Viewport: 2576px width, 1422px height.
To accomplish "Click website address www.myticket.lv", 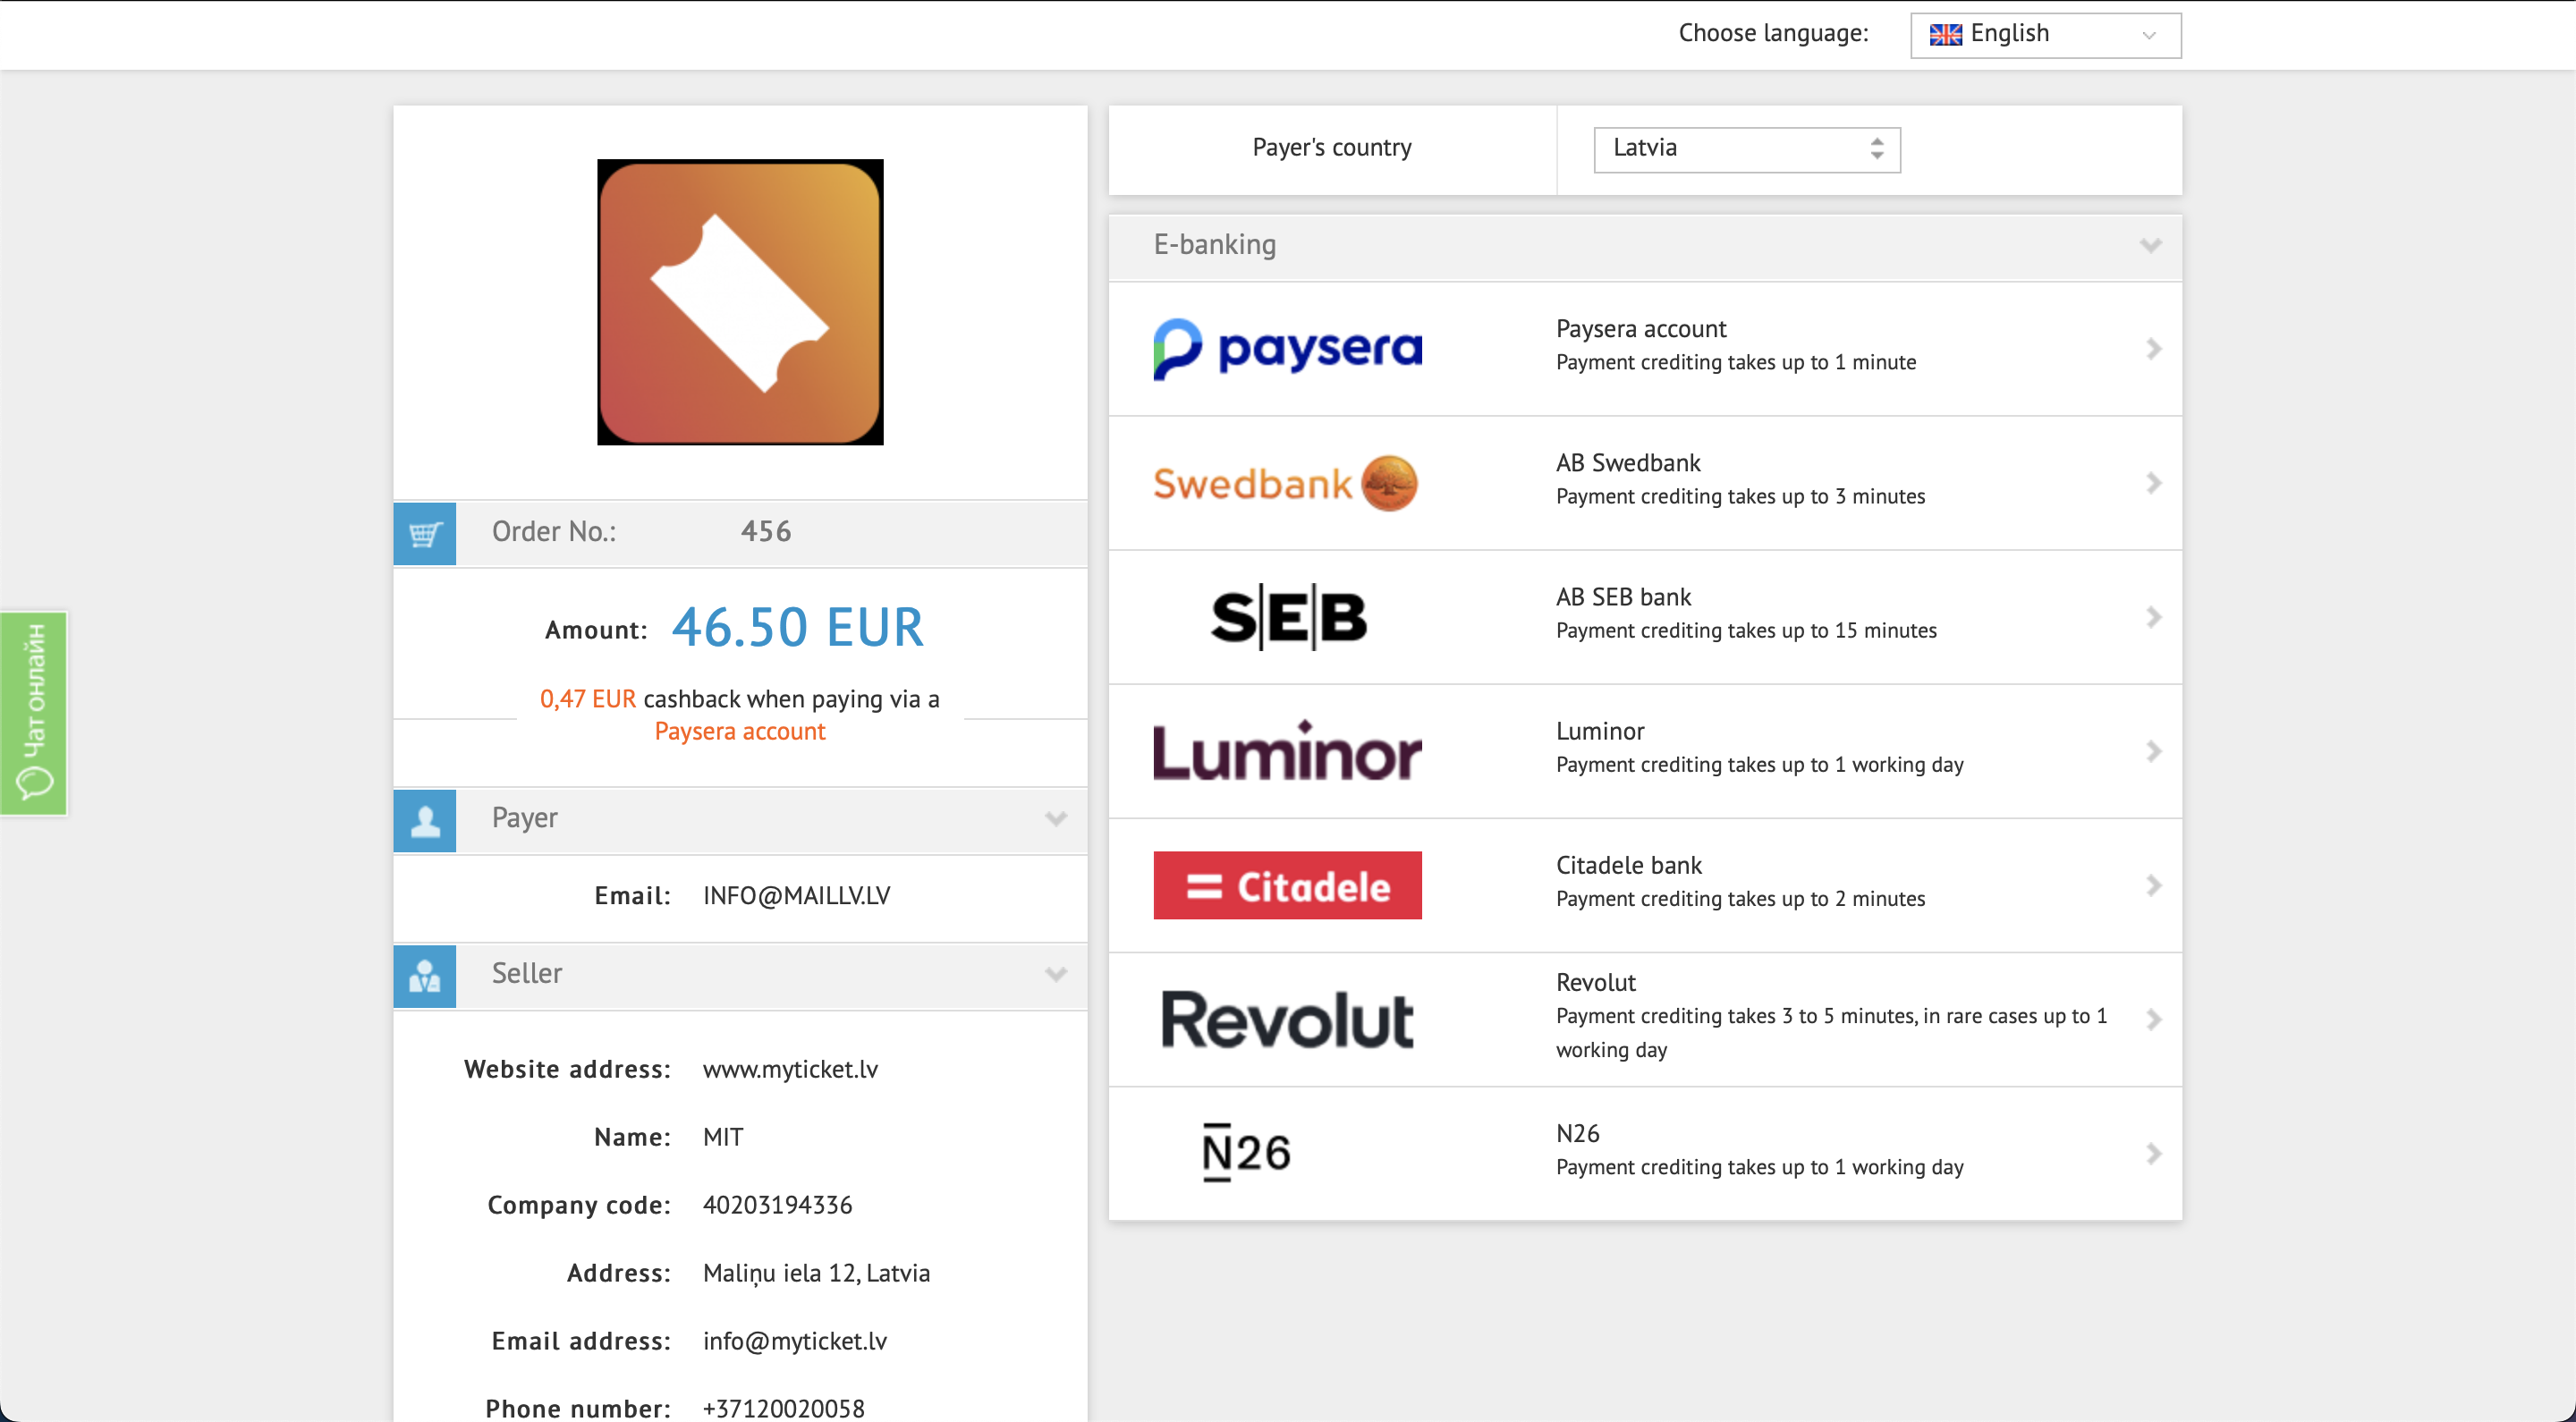I will click(790, 1069).
